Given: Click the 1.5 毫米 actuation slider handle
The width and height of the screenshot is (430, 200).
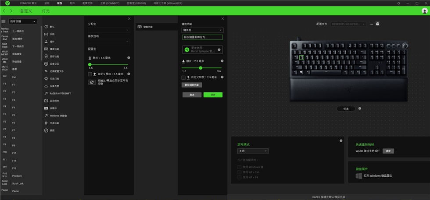Looking at the screenshot, I should click(x=90, y=65).
